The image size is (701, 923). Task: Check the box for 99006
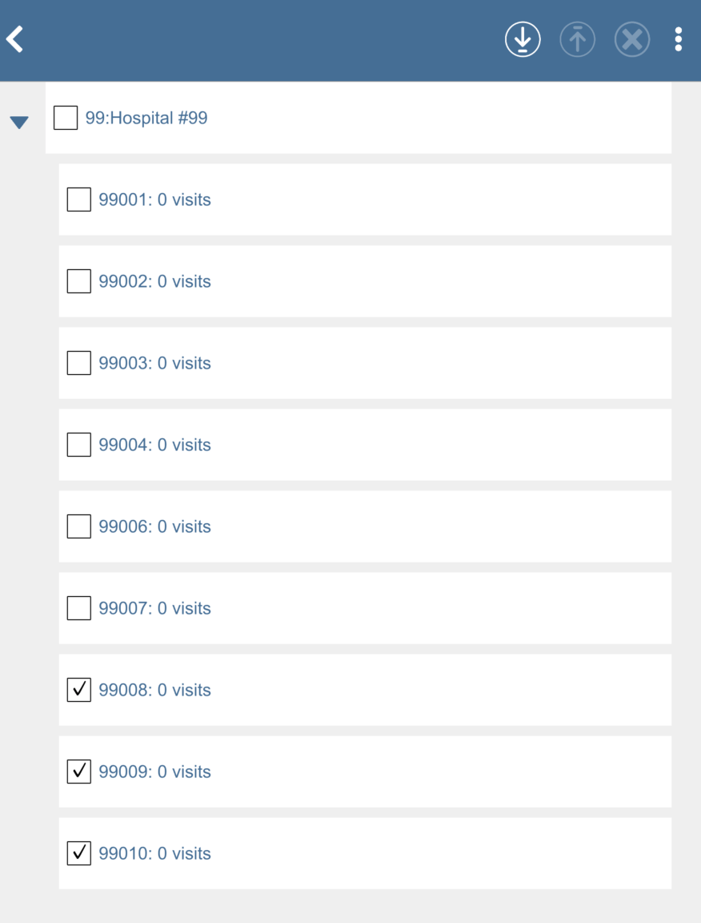[x=78, y=526]
